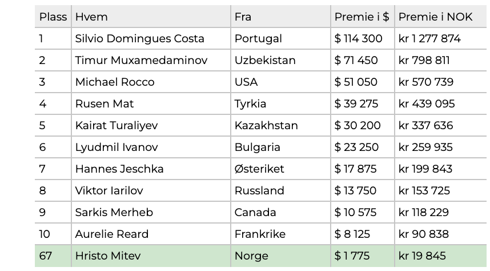Viewport: 490px width, 271px height.
Task: Select the kr 153 725 cell
Action: (x=441, y=190)
